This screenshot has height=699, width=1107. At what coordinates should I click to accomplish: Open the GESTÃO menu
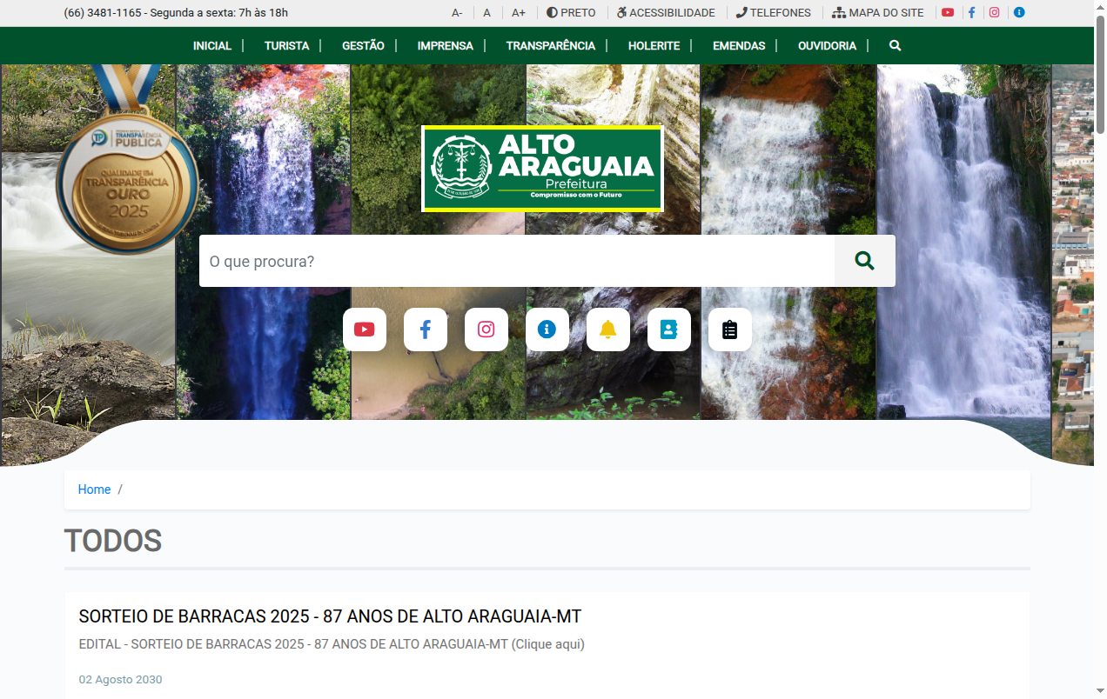pyautogui.click(x=363, y=45)
